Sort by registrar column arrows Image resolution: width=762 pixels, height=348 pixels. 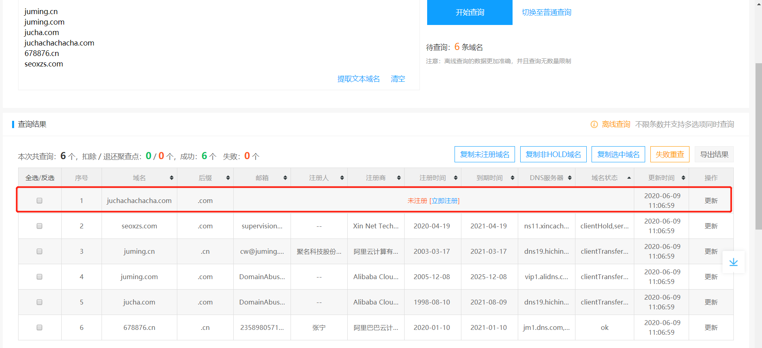point(399,178)
